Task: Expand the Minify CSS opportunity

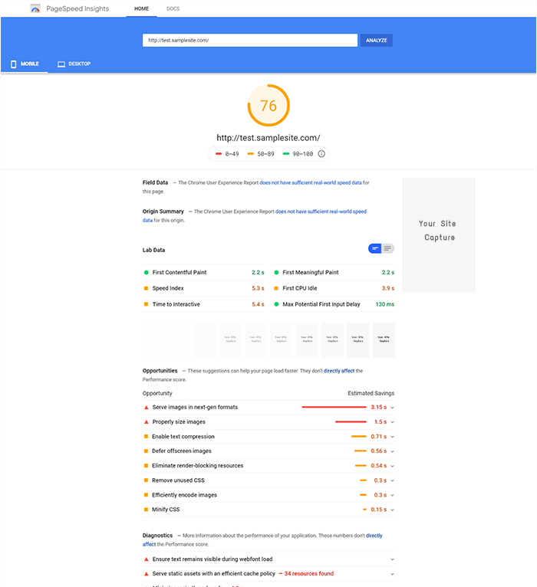Action: point(392,510)
